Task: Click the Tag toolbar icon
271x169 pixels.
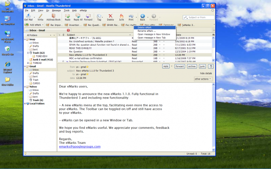Action: point(99,16)
